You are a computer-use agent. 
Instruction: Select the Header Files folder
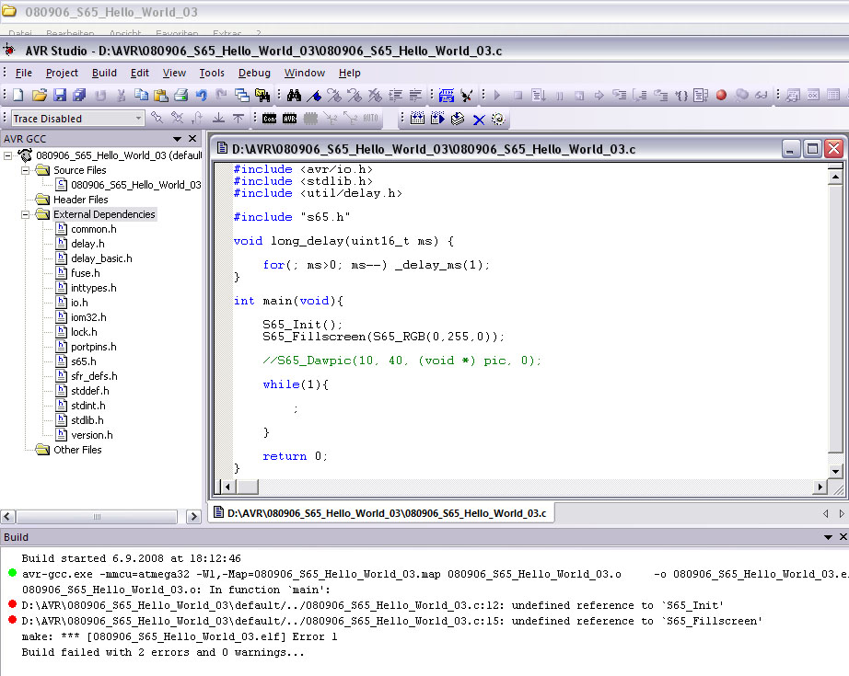[x=81, y=200]
